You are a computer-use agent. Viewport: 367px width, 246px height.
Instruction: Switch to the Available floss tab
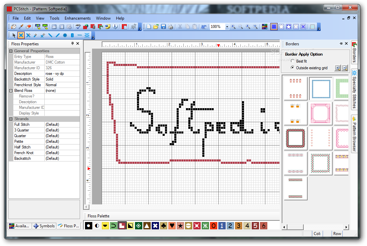19,226
